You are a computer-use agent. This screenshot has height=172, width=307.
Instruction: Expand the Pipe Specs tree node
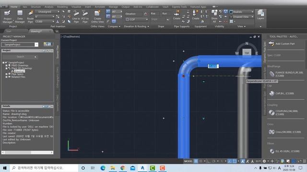coord(6,74)
